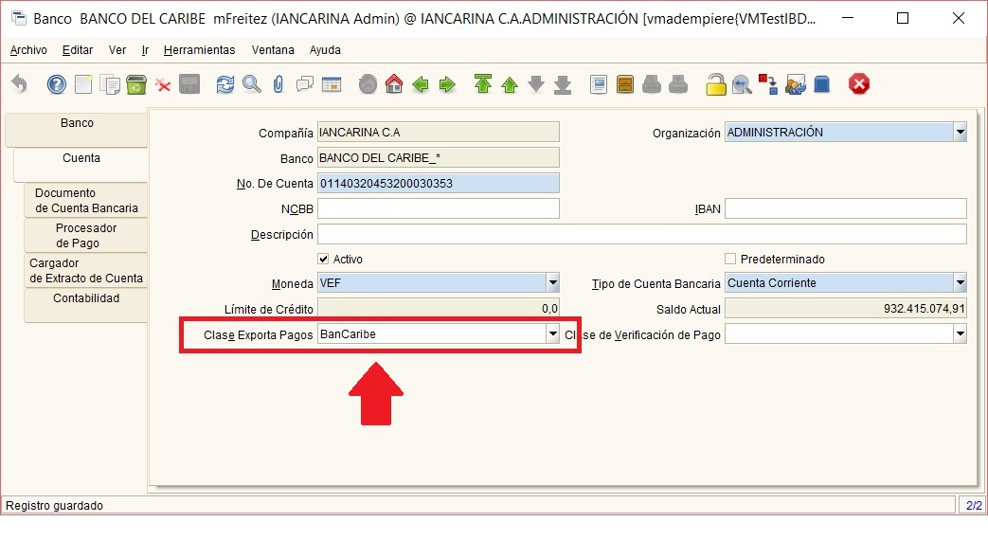Open the Ventana menu

click(x=273, y=50)
